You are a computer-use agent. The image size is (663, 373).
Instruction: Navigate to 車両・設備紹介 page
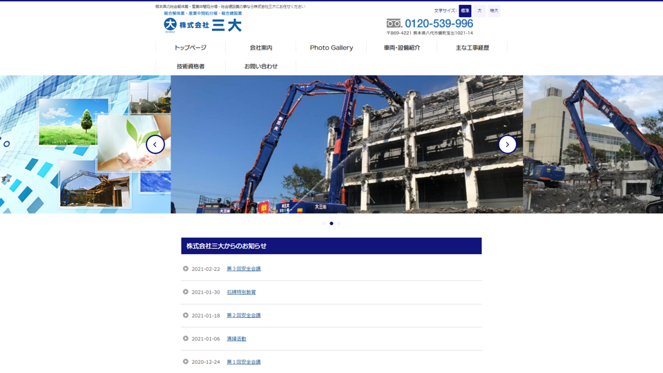(x=402, y=48)
